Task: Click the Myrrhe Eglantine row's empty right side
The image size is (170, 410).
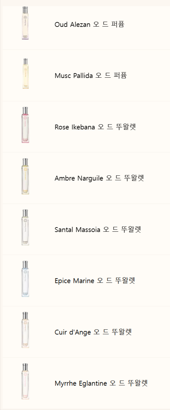Action: click(159, 383)
